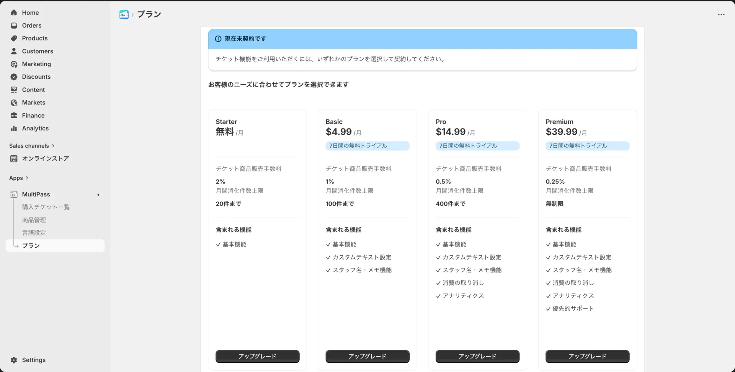Viewport: 735px width, 372px height.
Task: Click the Settings gear icon
Action: point(14,360)
